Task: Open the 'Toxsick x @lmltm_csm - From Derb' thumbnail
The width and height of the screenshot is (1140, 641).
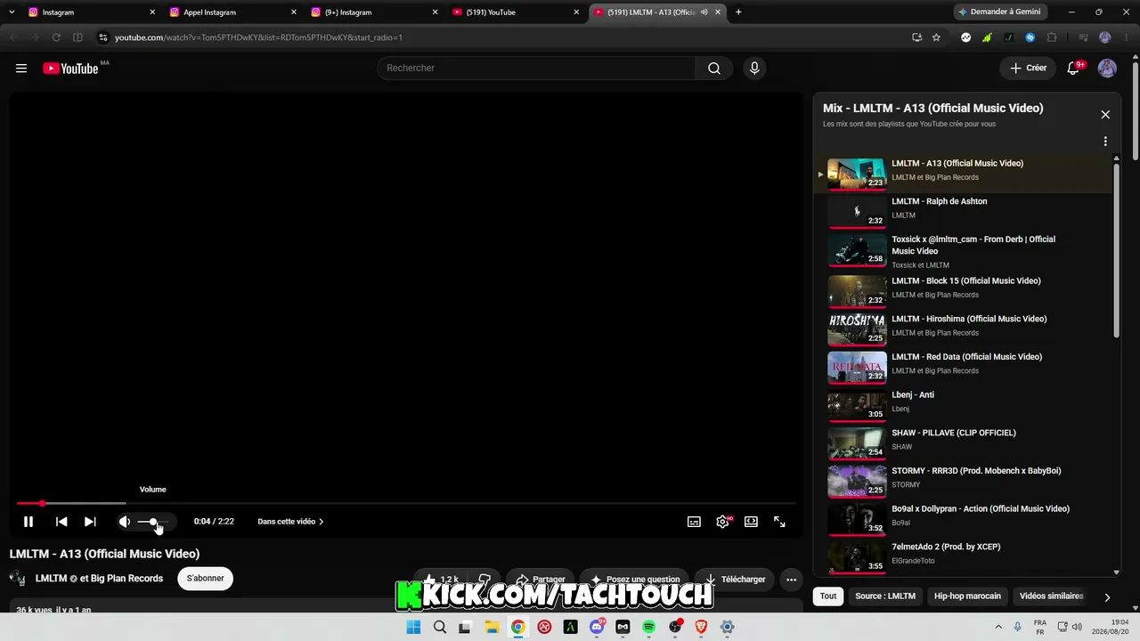Action: pos(857,249)
